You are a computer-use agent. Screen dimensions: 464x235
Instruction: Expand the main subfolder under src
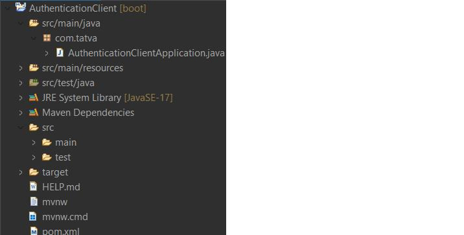pyautogui.click(x=34, y=142)
